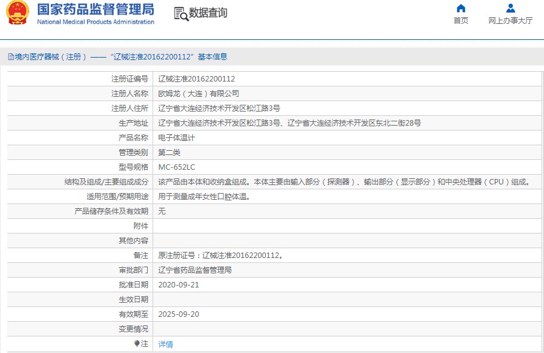Go to 首页 text link
Viewport: 544px width, 353px height.
(x=461, y=20)
